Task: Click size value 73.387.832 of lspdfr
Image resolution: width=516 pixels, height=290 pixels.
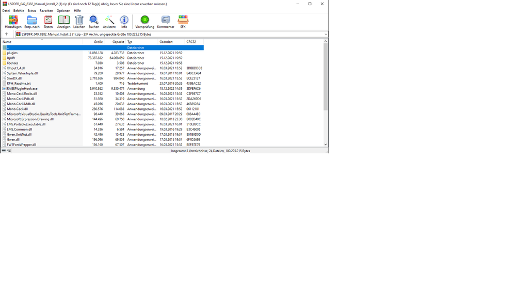Action: tap(95, 58)
